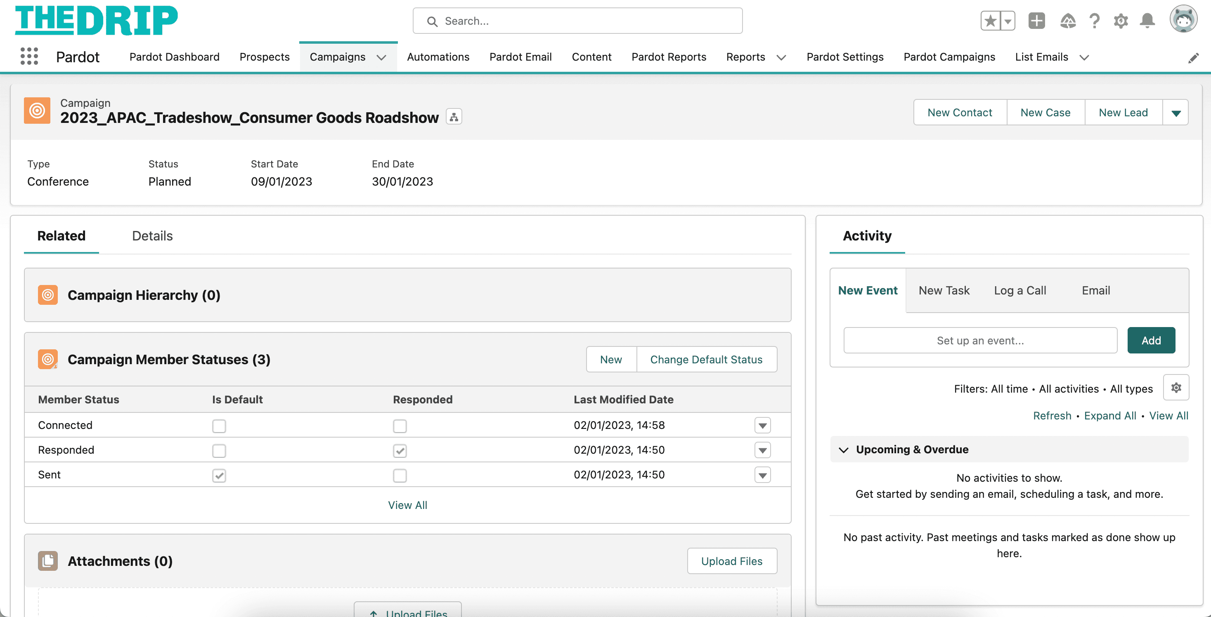
Task: Switch to the Details tab
Action: (152, 236)
